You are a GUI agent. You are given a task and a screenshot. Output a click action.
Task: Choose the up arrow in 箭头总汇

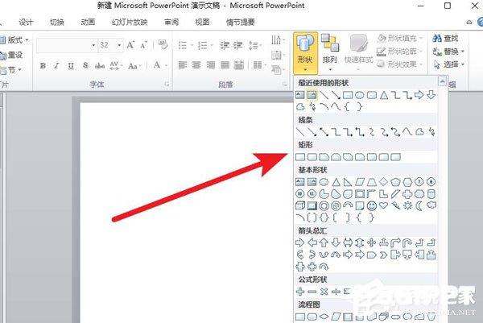324,243
